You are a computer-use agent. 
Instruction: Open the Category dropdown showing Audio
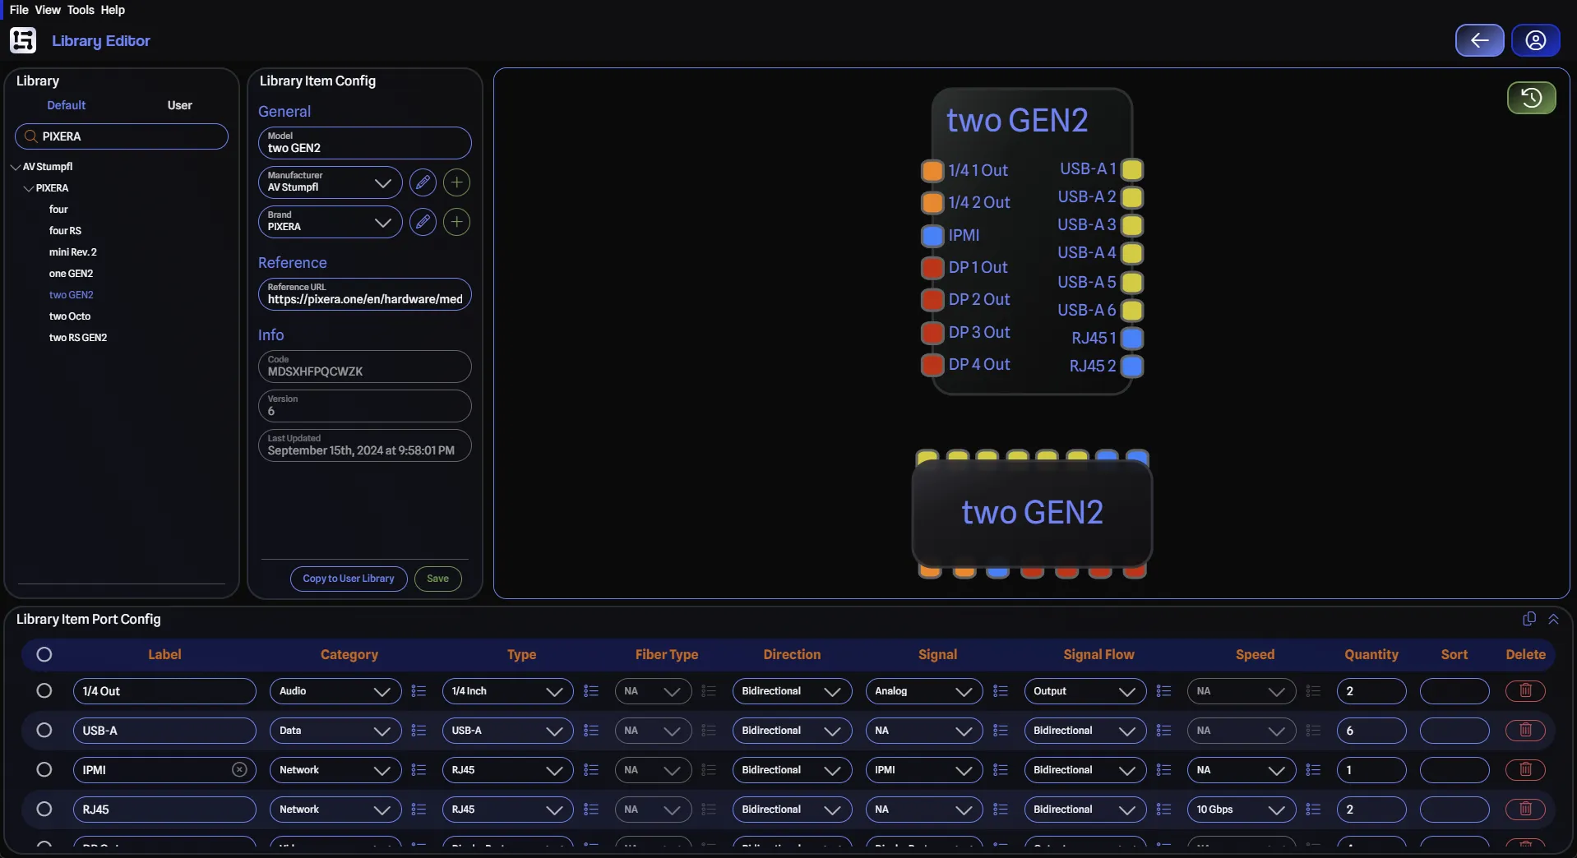(335, 691)
